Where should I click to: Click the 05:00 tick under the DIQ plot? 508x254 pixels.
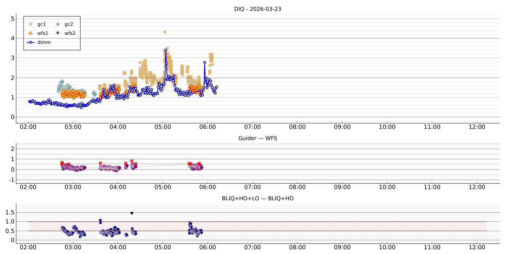click(163, 127)
